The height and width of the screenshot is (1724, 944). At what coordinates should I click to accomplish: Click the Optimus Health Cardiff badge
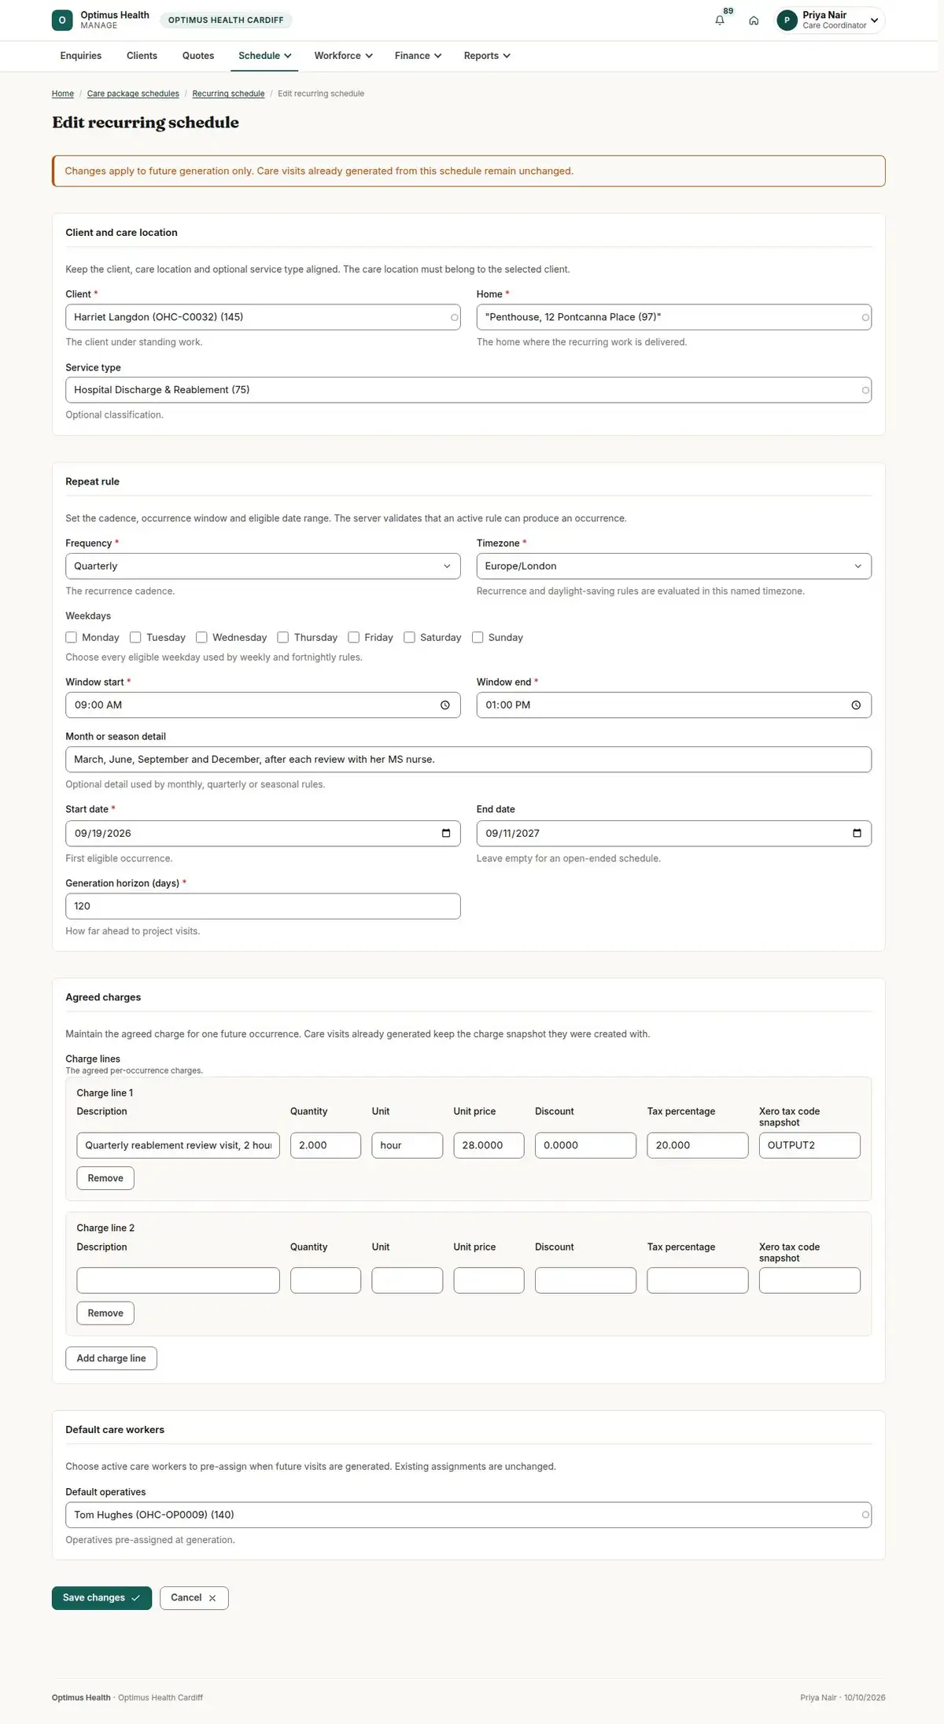226,20
